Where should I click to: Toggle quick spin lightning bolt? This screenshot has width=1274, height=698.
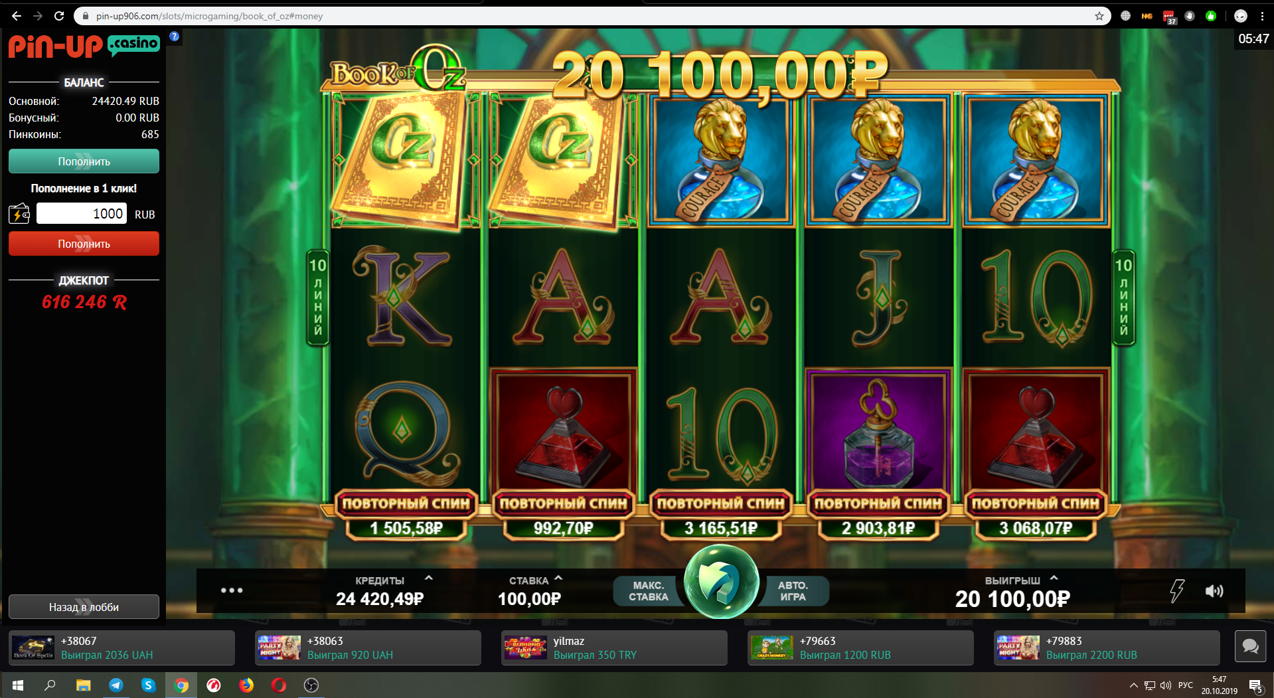[1176, 590]
